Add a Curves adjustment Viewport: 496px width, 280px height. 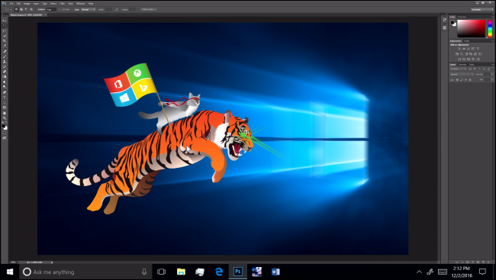(x=469, y=49)
